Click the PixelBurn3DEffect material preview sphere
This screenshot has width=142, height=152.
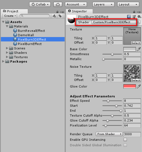[x=72, y=19]
